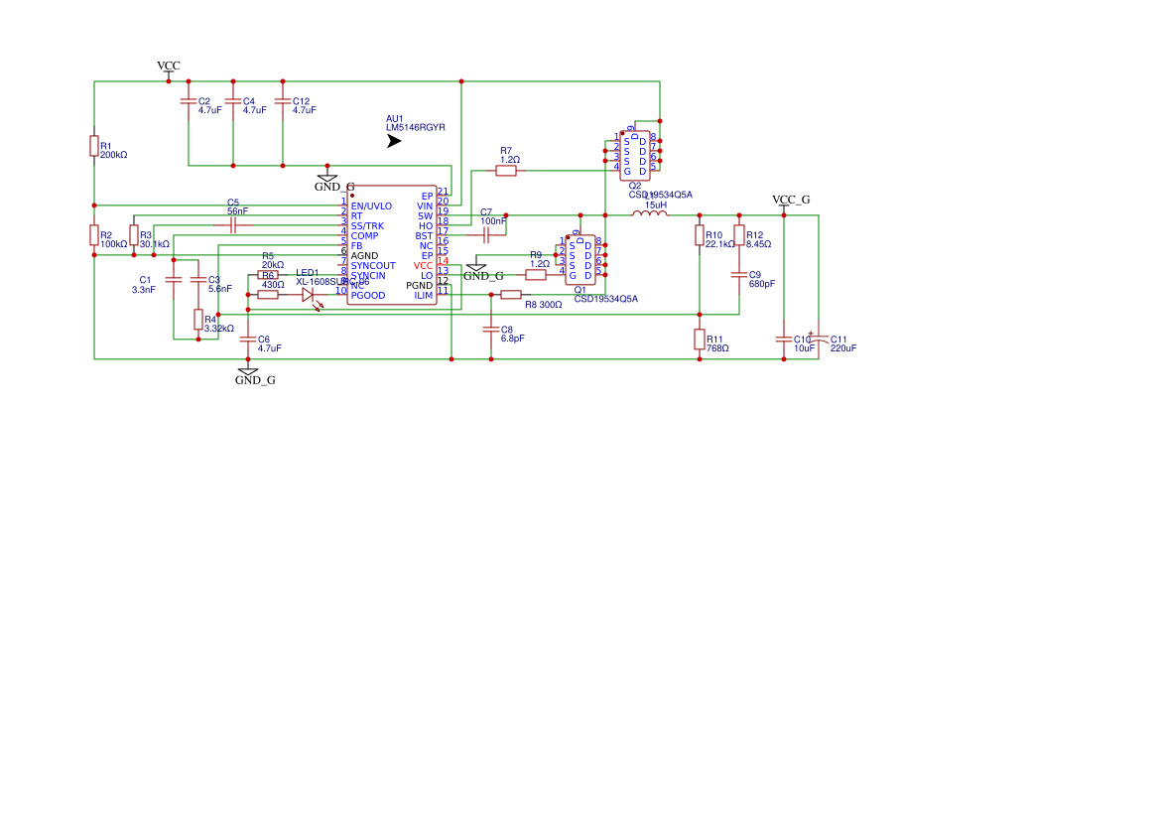Select the C2 capacitor symbol
This screenshot has width=1160, height=821.
189,101
